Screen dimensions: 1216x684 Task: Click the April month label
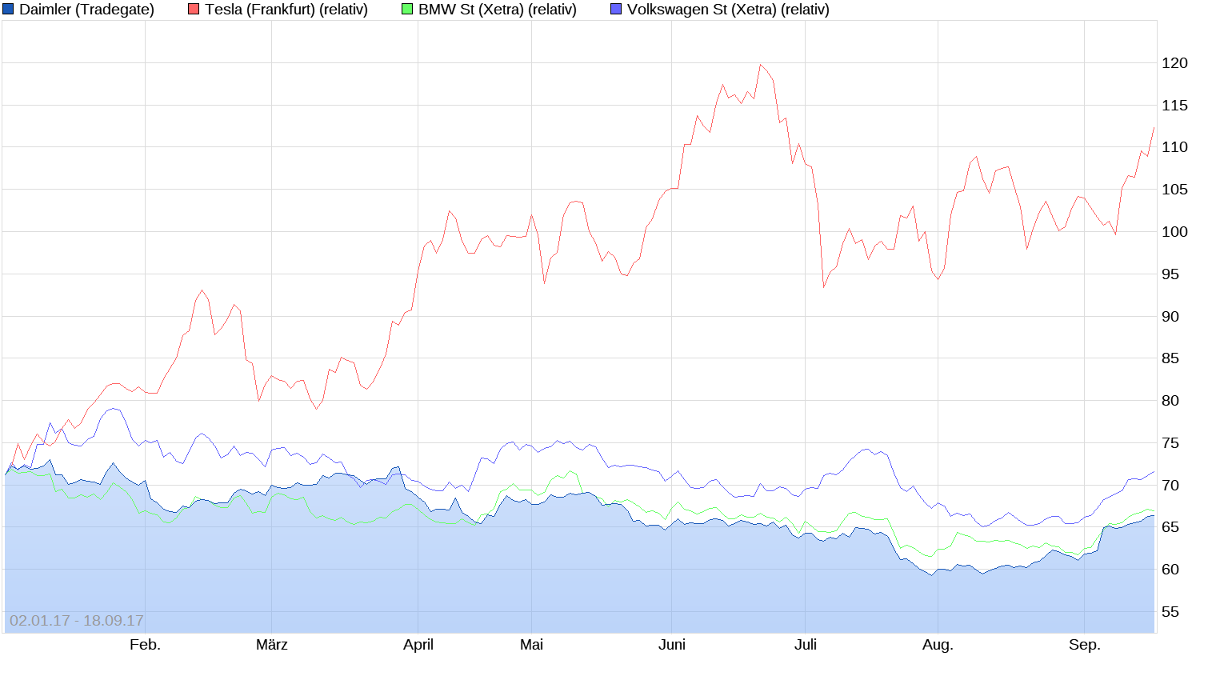(418, 645)
